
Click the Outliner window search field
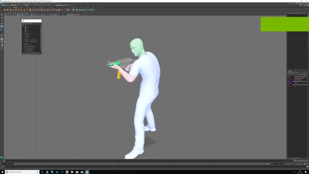pos(31,25)
